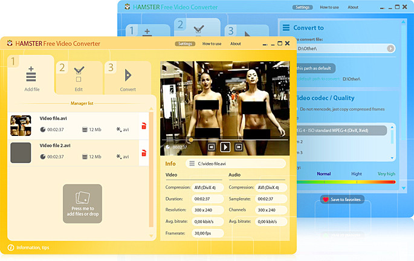This screenshot has height=261, width=414.
Task: Click the list icon beside the Info path
Action: click(192, 164)
